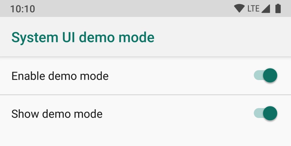Tap the LTE network indicator

tap(253, 9)
